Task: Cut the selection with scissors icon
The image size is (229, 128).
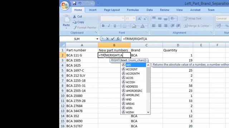Action: [78, 17]
